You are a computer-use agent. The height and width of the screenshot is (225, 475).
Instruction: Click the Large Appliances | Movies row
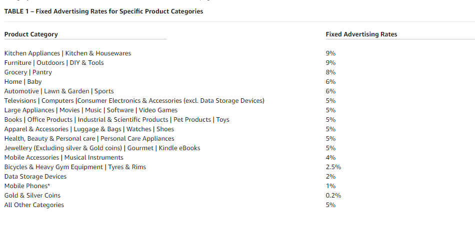[x=90, y=110]
